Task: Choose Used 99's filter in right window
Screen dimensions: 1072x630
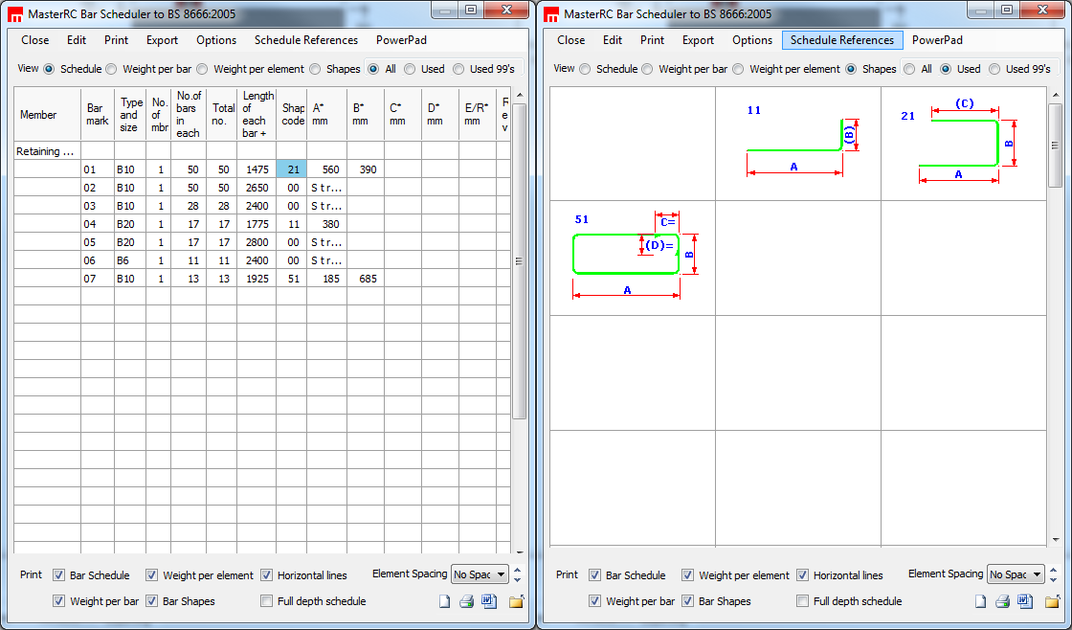Action: pyautogui.click(x=994, y=69)
